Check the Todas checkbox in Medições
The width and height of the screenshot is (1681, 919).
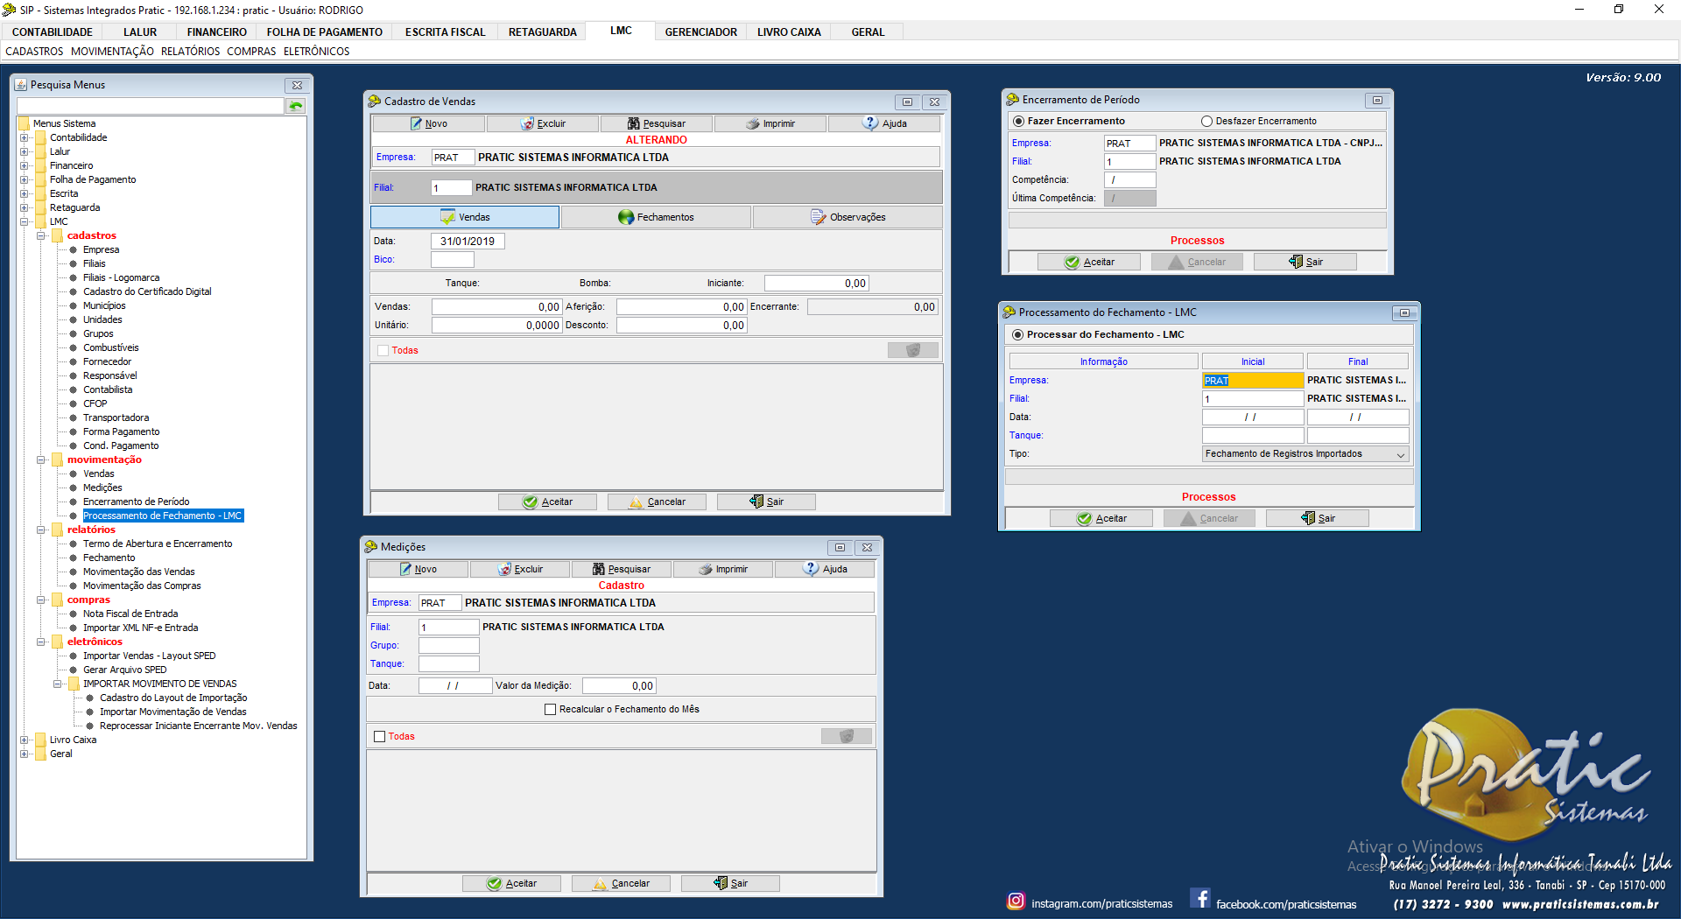pyautogui.click(x=380, y=737)
